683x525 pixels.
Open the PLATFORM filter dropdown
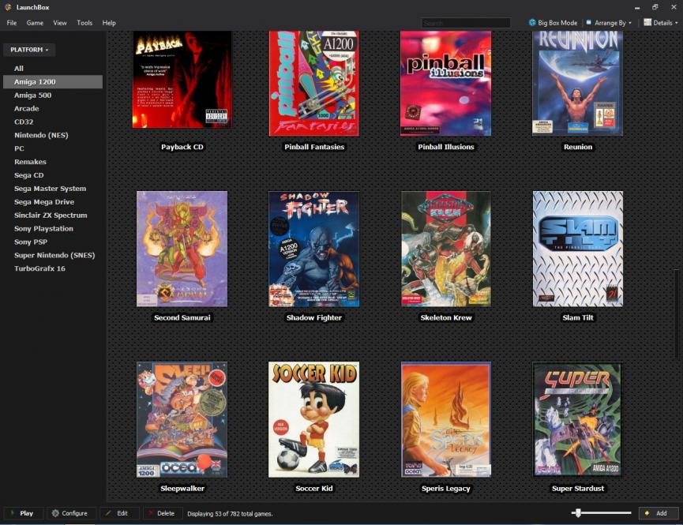[29, 50]
